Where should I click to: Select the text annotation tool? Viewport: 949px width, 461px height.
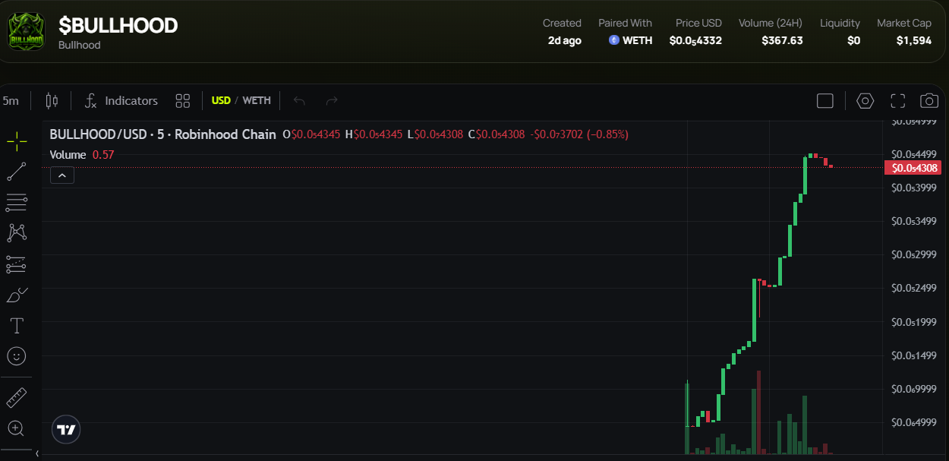(17, 325)
